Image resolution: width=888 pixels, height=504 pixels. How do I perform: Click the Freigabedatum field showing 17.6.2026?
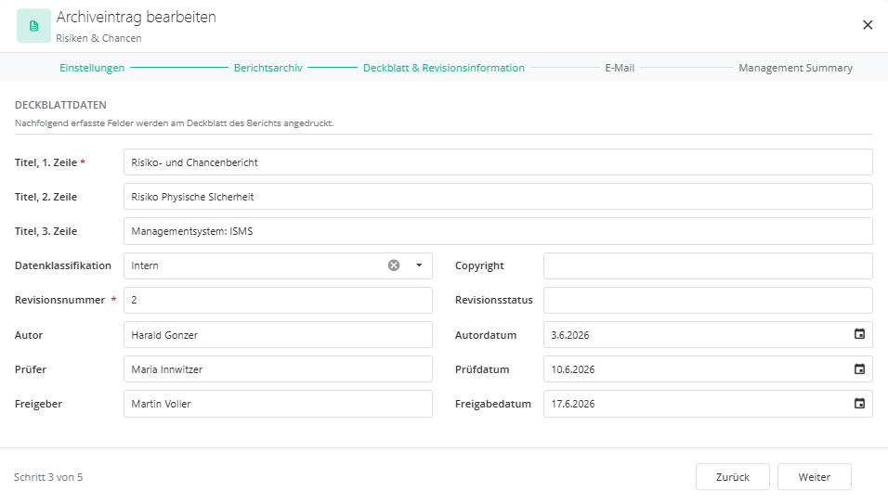708,404
